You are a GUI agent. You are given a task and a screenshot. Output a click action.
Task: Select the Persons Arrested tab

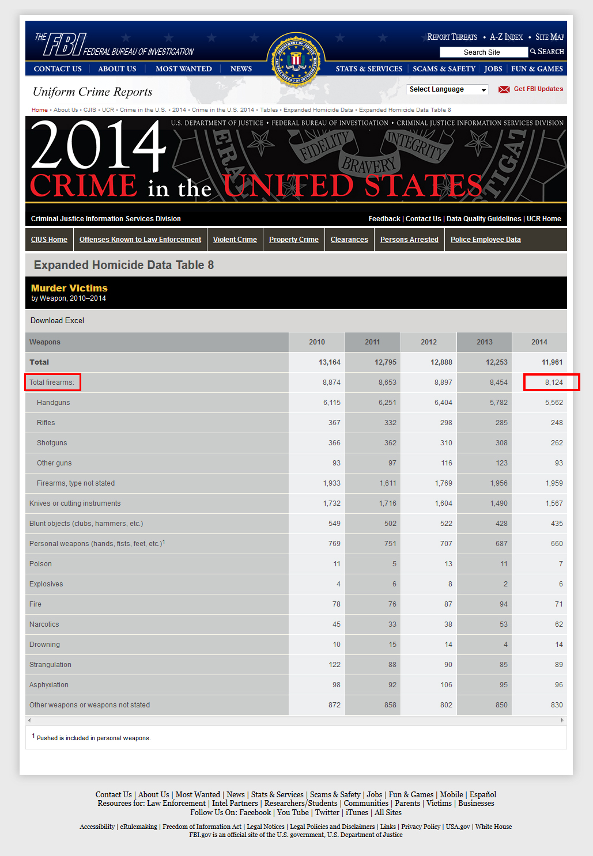[x=409, y=240]
